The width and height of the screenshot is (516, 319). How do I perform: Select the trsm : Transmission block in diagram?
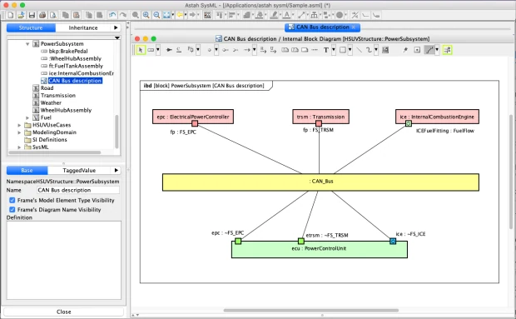(321, 117)
